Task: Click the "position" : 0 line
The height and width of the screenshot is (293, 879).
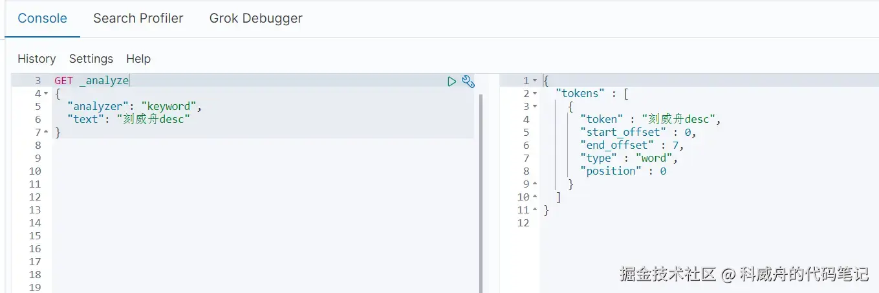Action: pos(624,171)
